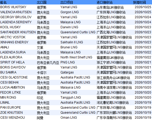Select the BU SAMRA cell
The image size is (152, 120).
point(8,72)
